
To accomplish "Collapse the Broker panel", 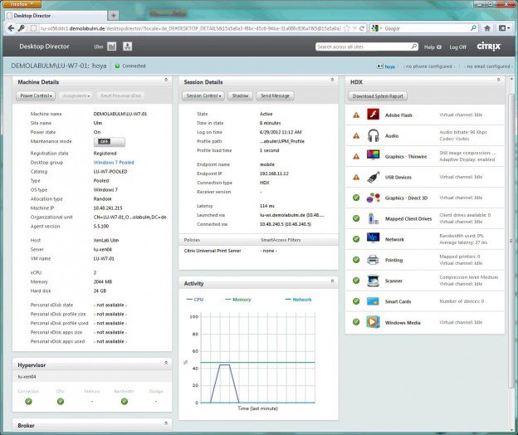I will point(166,423).
